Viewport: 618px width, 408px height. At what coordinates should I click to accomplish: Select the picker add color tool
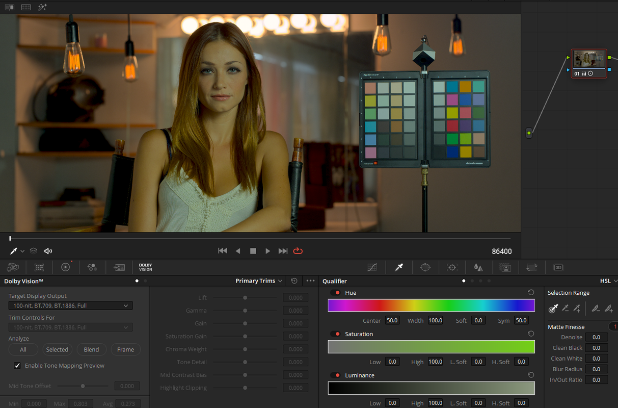click(x=577, y=308)
